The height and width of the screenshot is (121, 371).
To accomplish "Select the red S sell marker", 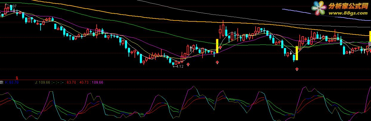I will pos(17,77).
